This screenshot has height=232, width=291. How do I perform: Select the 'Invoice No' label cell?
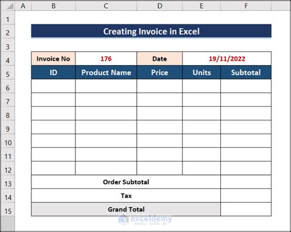53,59
